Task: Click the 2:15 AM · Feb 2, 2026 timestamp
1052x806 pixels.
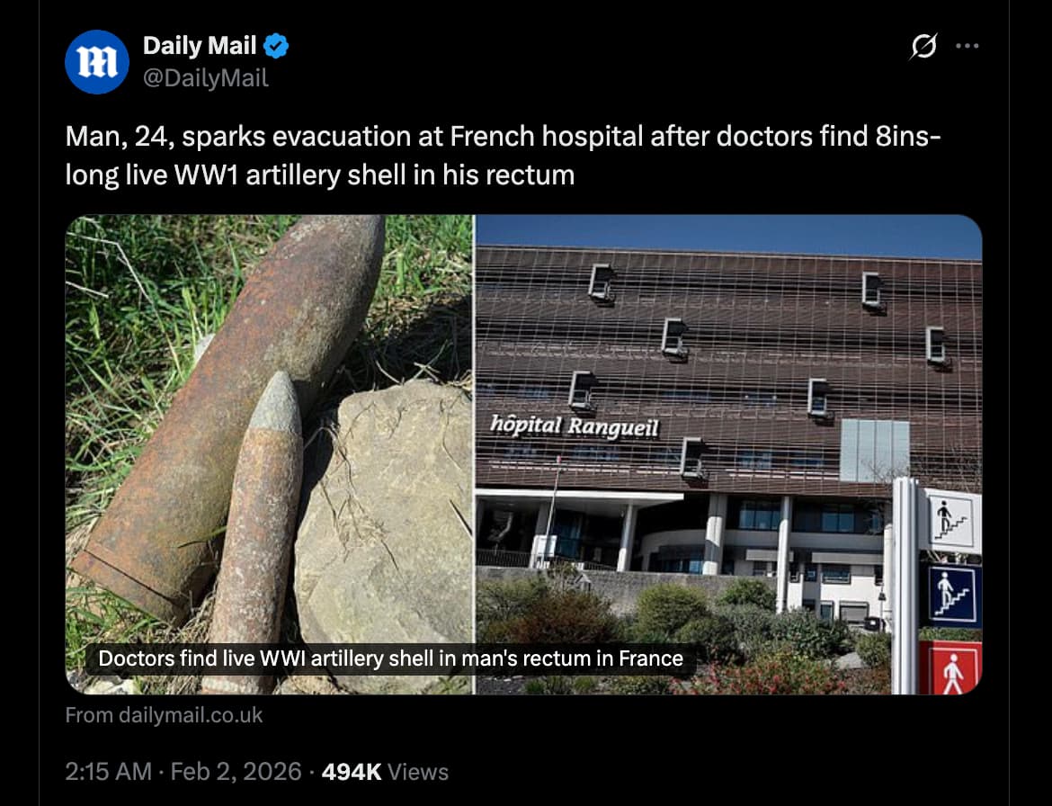Action: tap(183, 771)
